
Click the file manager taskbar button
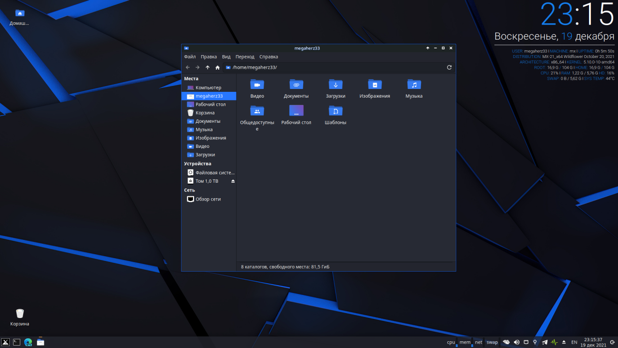40,342
